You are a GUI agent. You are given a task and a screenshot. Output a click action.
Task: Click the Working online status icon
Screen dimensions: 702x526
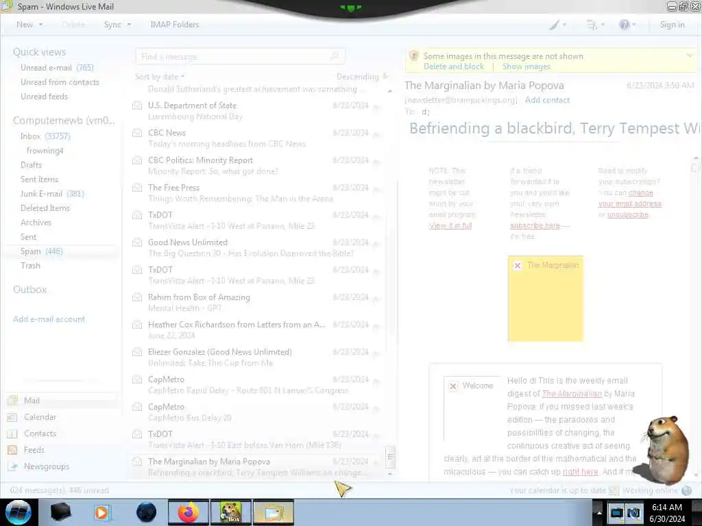(x=686, y=490)
